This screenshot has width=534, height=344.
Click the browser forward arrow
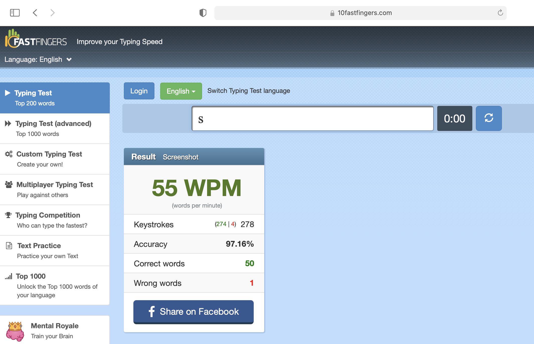click(x=52, y=13)
